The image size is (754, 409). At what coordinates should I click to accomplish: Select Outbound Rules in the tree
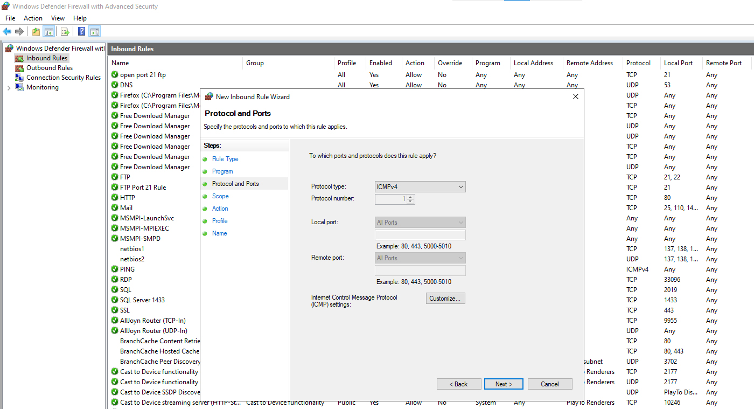[x=49, y=68]
